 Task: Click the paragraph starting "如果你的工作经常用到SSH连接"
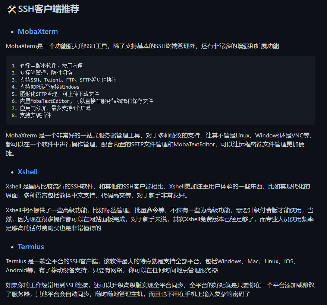[160, 289]
